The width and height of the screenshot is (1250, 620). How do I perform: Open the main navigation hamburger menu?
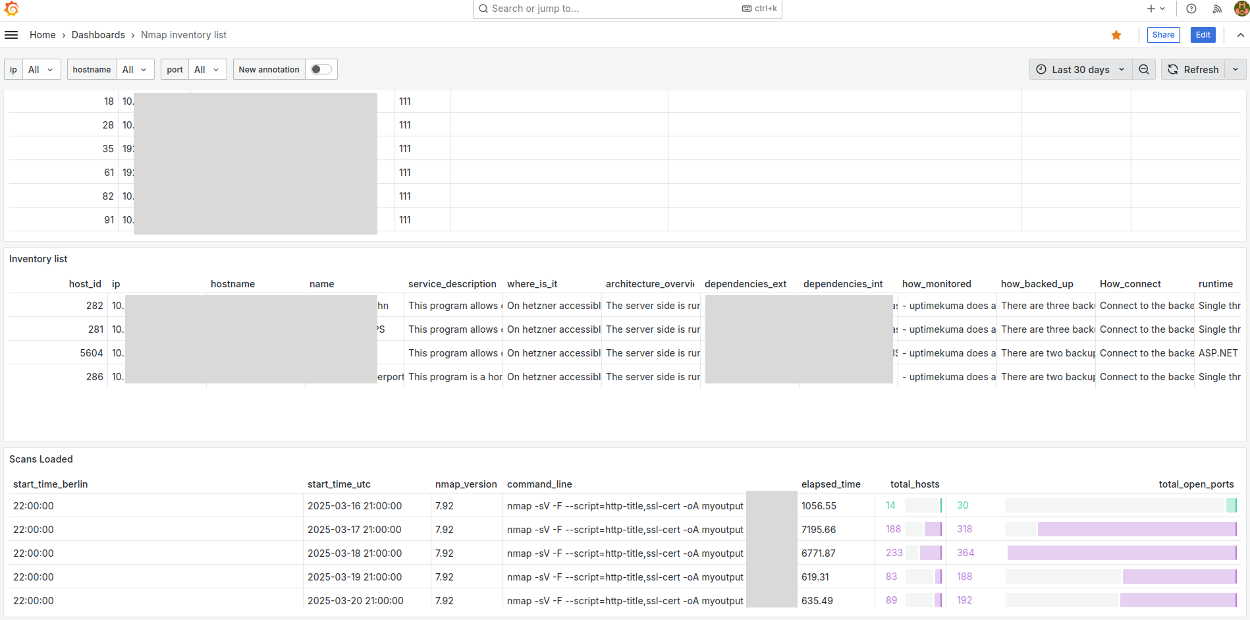coord(11,34)
